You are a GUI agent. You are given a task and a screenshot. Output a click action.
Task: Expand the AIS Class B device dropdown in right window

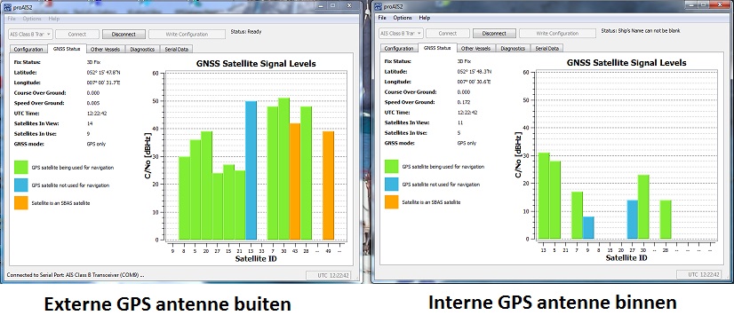(401, 33)
